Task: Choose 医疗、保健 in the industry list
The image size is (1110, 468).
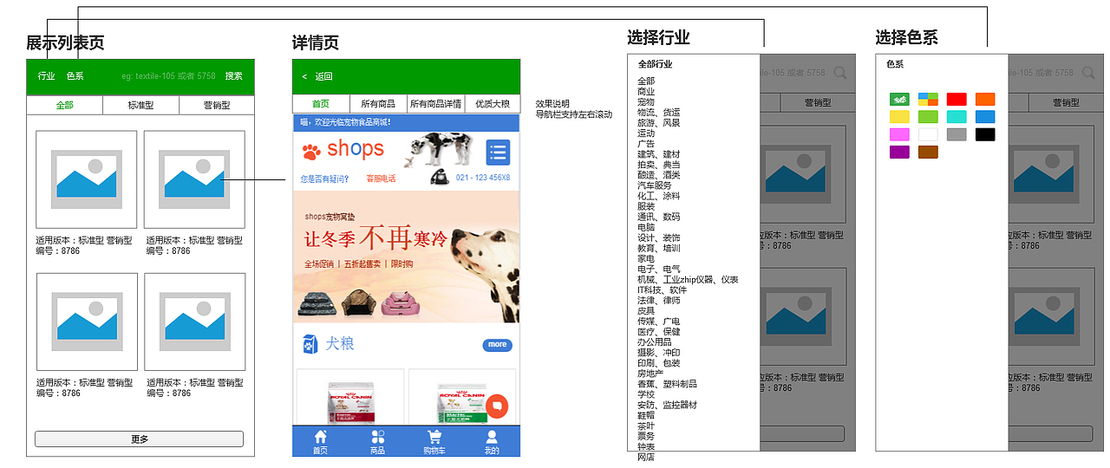Action: click(659, 332)
